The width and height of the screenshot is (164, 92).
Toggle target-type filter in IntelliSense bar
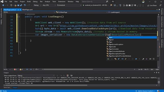[108, 59]
